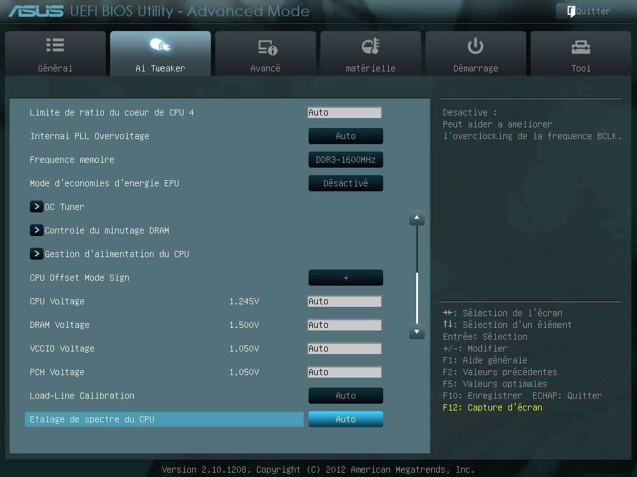Change the Internal PLL Overvoltage setting

click(x=345, y=136)
